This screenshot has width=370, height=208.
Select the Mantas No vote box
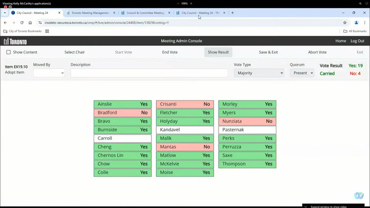pos(185,147)
